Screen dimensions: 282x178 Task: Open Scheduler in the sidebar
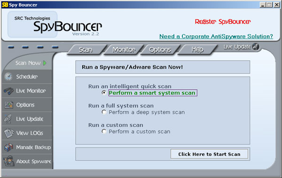(x=27, y=77)
